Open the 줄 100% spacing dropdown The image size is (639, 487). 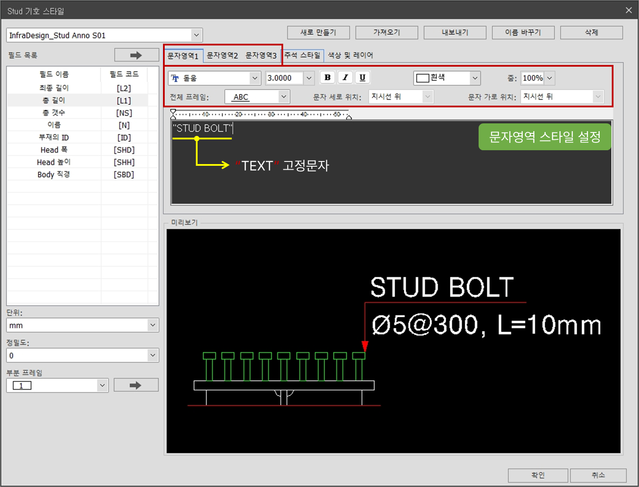[x=550, y=78]
